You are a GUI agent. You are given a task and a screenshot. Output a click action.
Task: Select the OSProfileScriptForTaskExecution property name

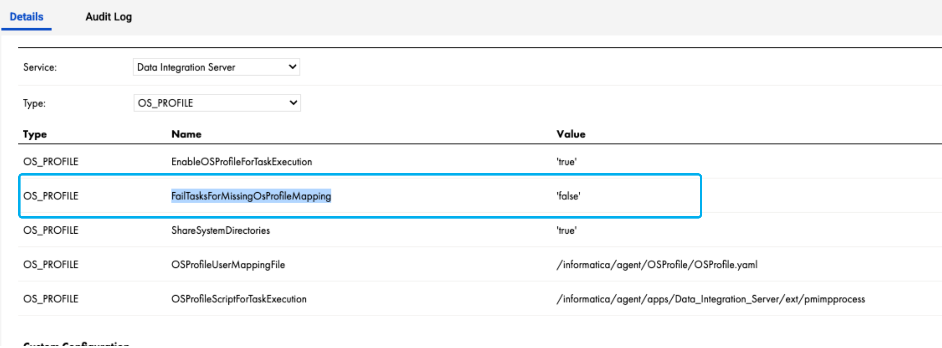(x=239, y=299)
